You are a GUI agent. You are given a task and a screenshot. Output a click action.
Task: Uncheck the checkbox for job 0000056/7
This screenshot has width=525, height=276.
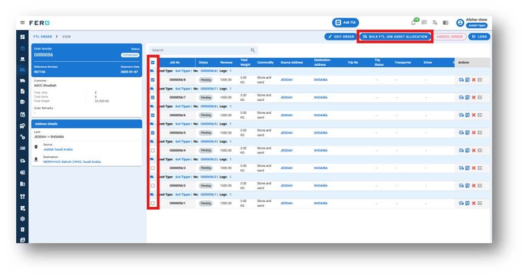click(153, 98)
